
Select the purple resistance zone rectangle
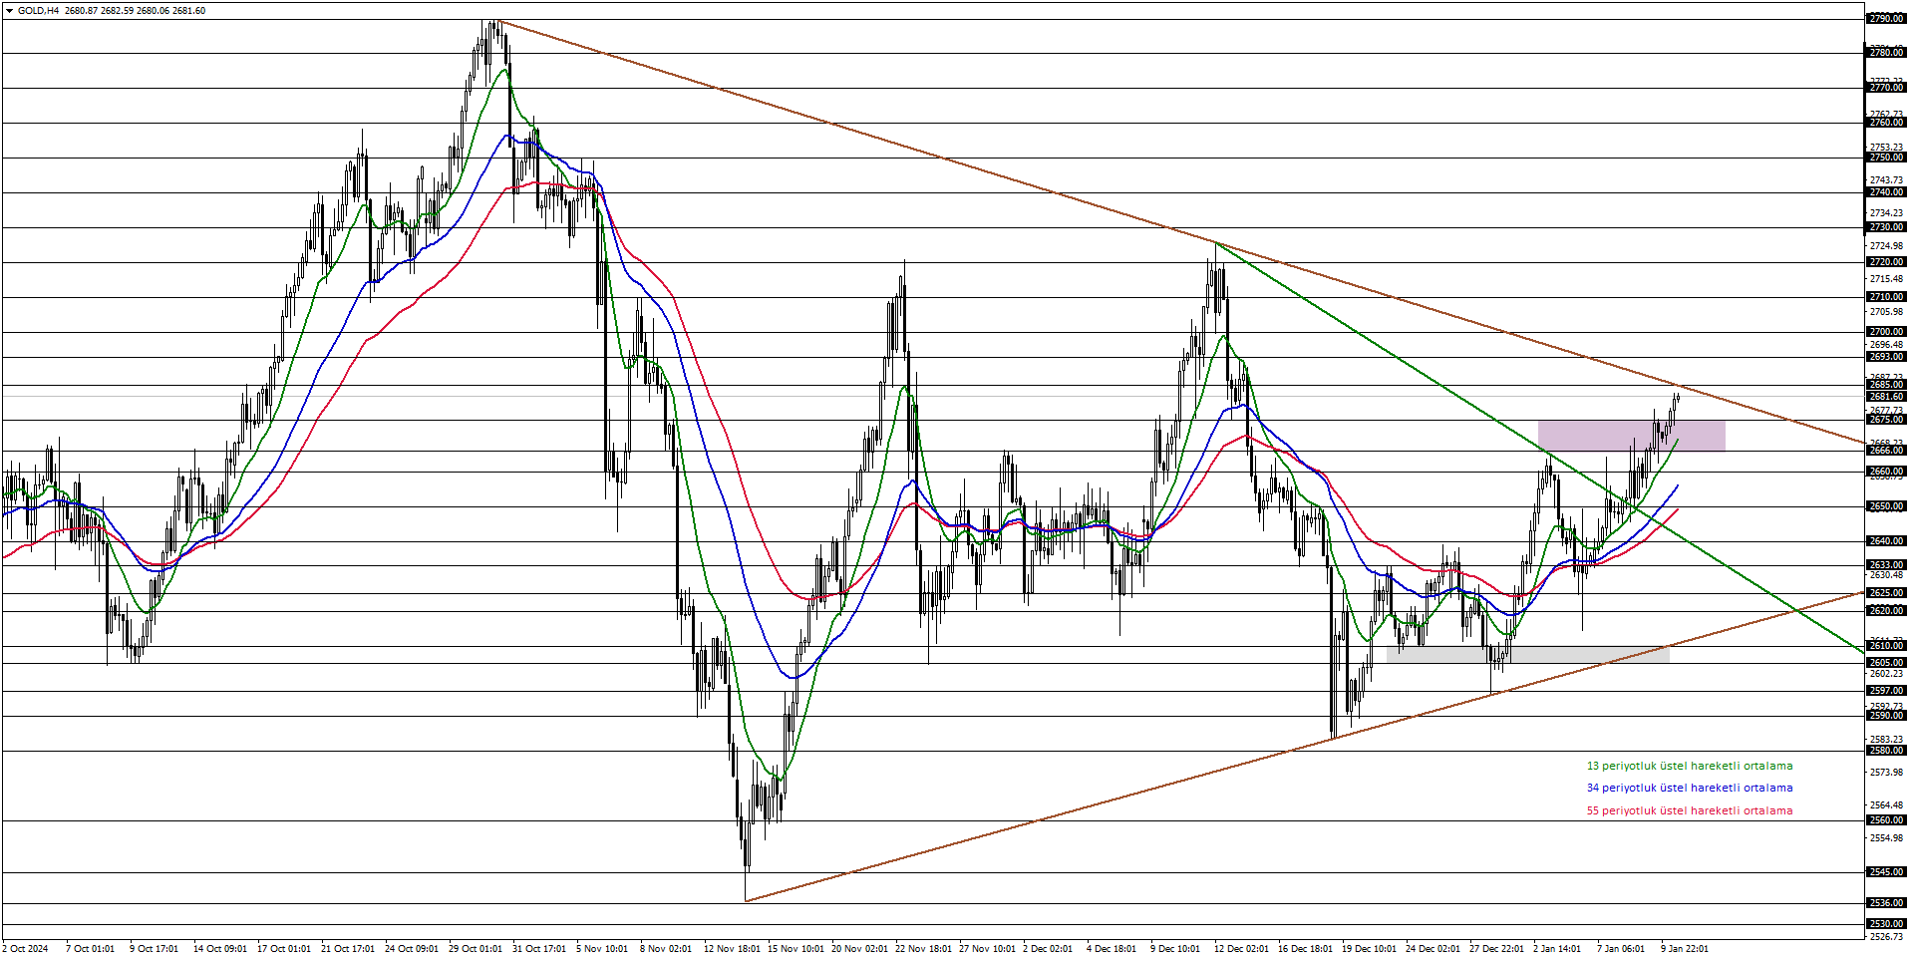click(1631, 436)
